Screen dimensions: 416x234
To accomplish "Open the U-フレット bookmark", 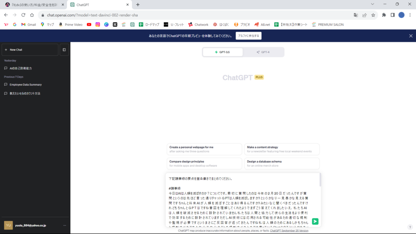I will coord(174,24).
